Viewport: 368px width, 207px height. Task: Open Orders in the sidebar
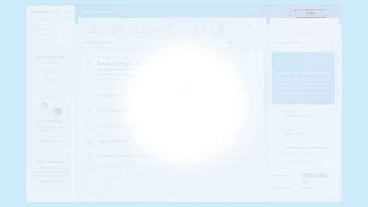coord(38,29)
